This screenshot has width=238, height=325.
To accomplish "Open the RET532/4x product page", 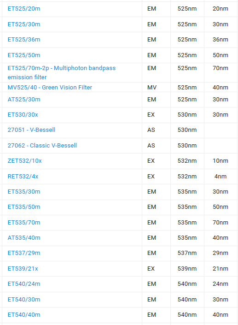I will 23,177.
